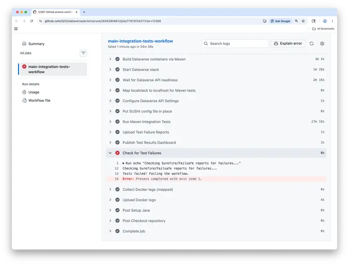Open the Workflow file link
The width and height of the screenshot is (349, 265).
(x=39, y=100)
